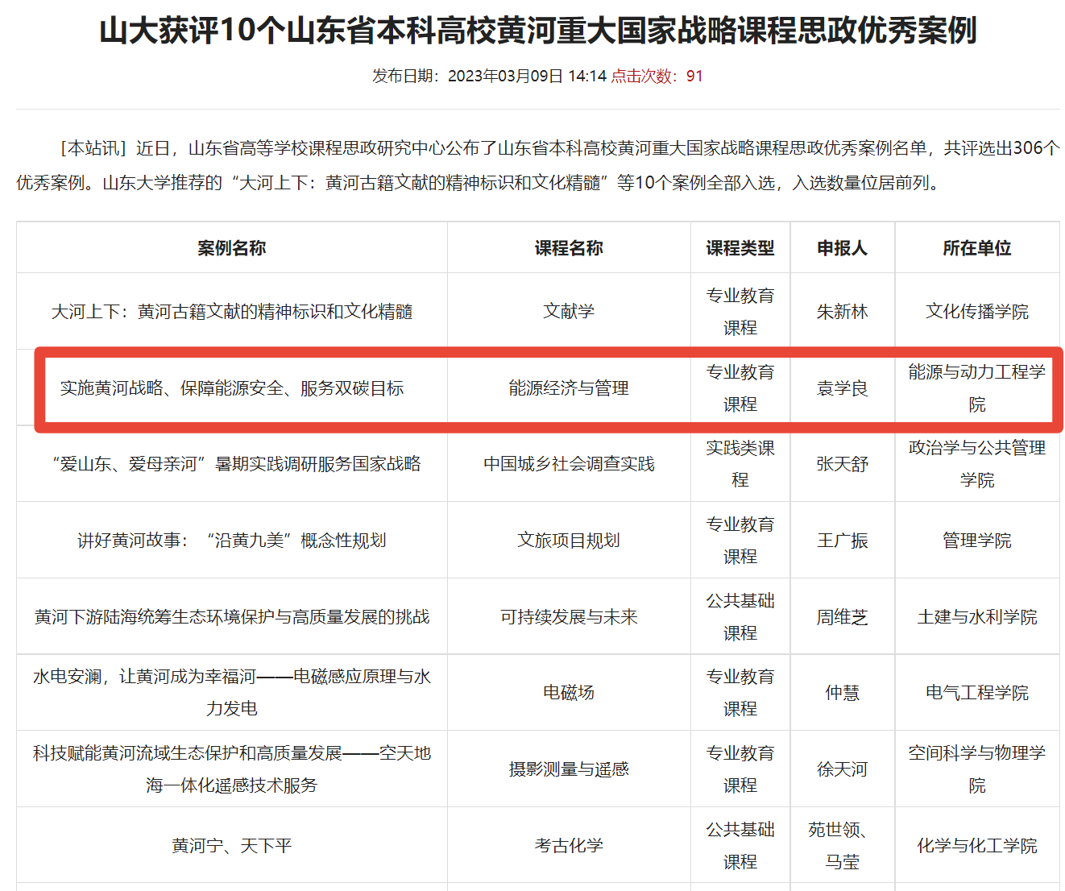1065x891 pixels.
Task: Select case 讲好黄河故事："沿黄九美"概念性规划
Action: [x=232, y=541]
